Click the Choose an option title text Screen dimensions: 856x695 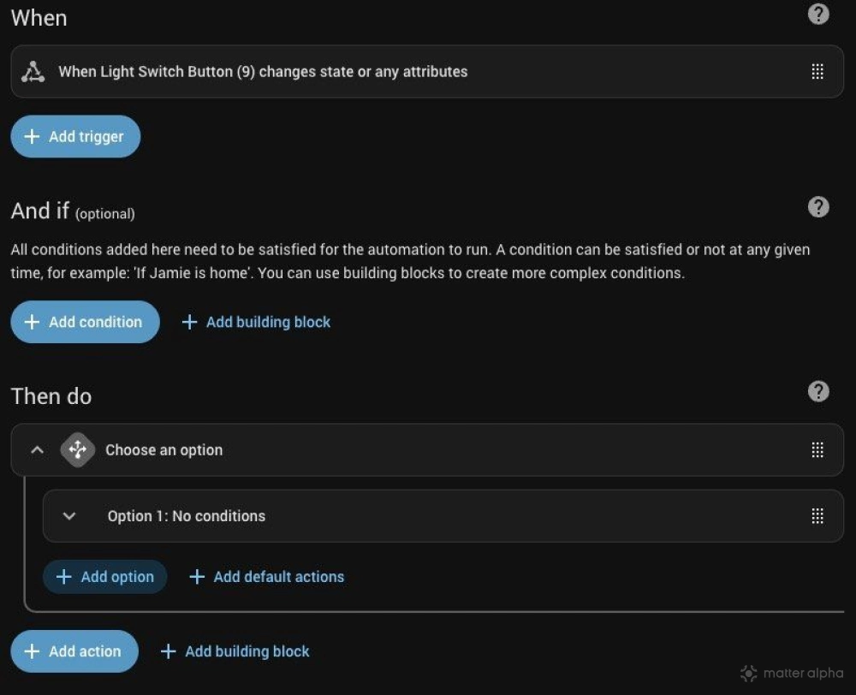click(163, 450)
